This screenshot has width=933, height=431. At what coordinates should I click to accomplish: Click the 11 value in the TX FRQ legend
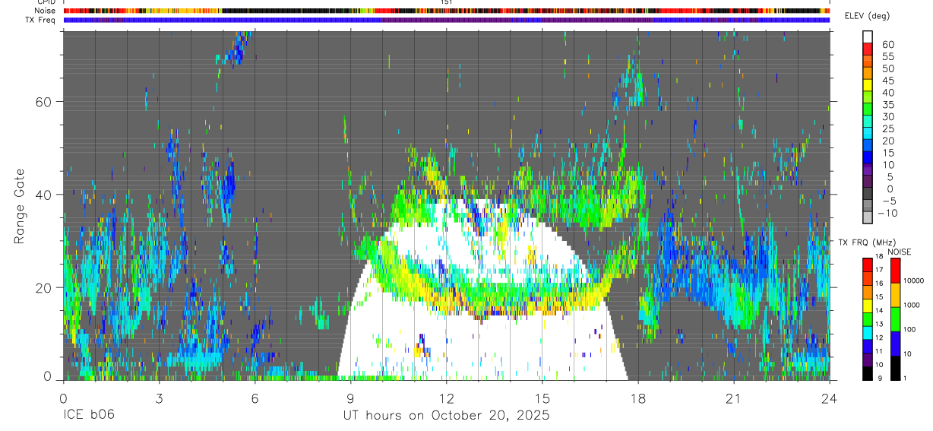[880, 351]
